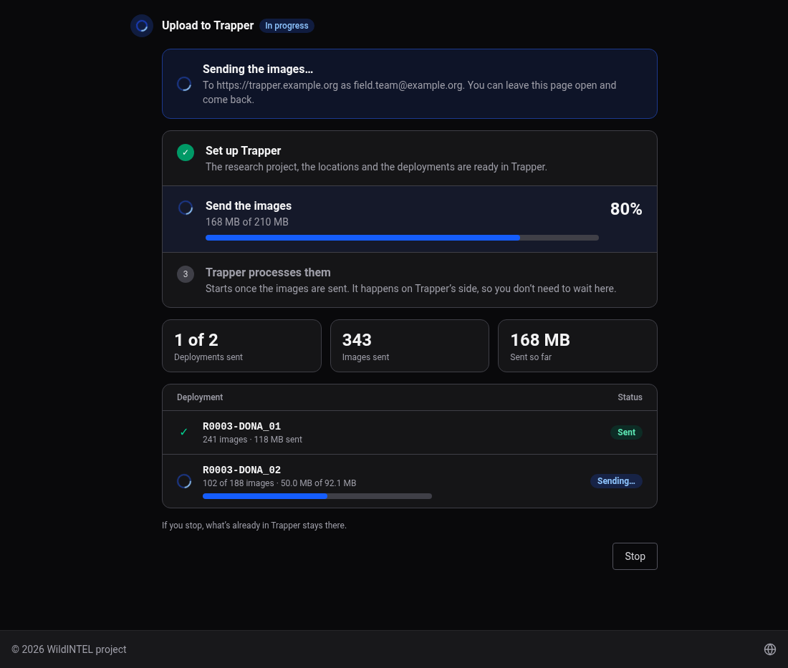This screenshot has height=668, width=788.
Task: Click 241 images · 118 MB sent text
Action: pos(252,440)
